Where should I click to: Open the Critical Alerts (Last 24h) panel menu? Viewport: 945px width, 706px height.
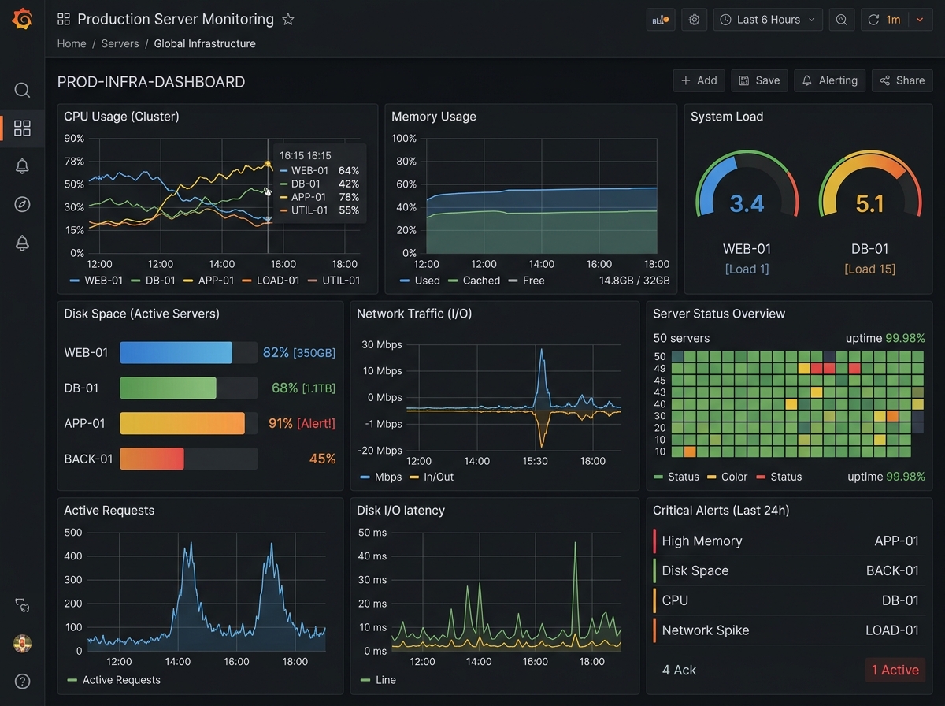click(721, 511)
